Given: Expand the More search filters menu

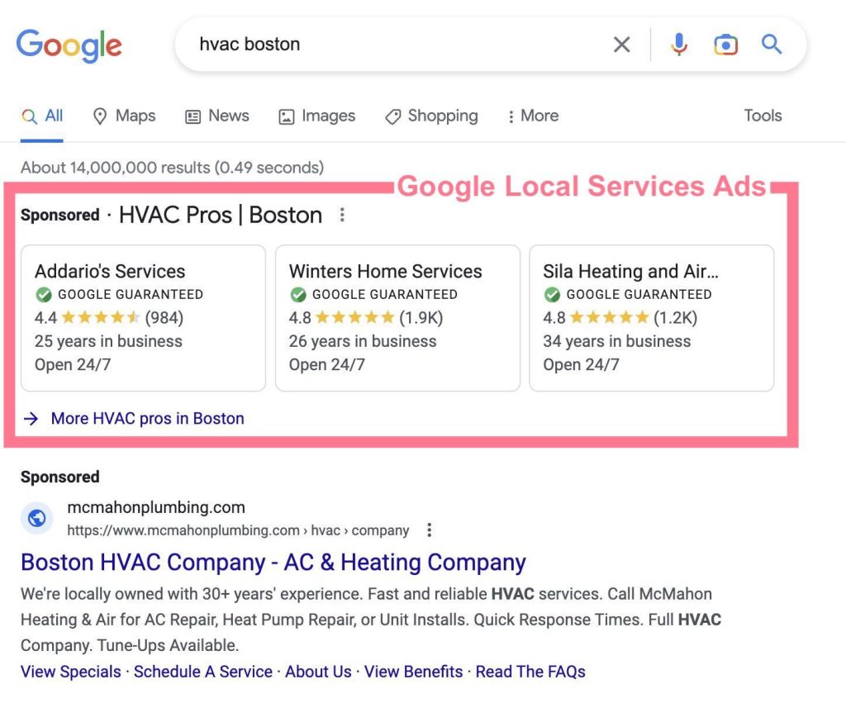Looking at the screenshot, I should [533, 116].
